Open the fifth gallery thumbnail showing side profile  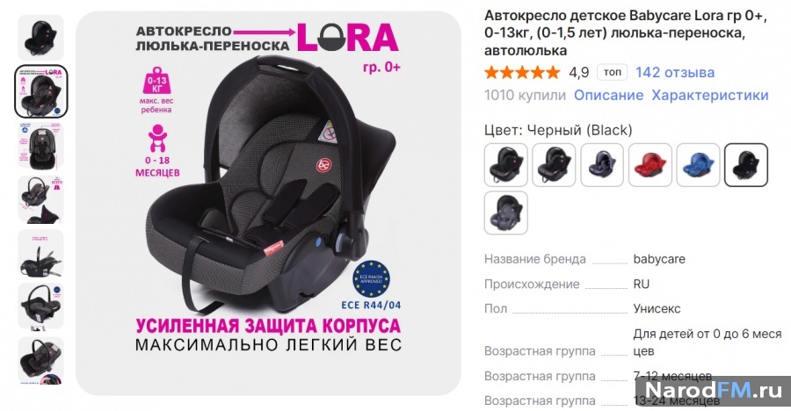[x=40, y=253]
